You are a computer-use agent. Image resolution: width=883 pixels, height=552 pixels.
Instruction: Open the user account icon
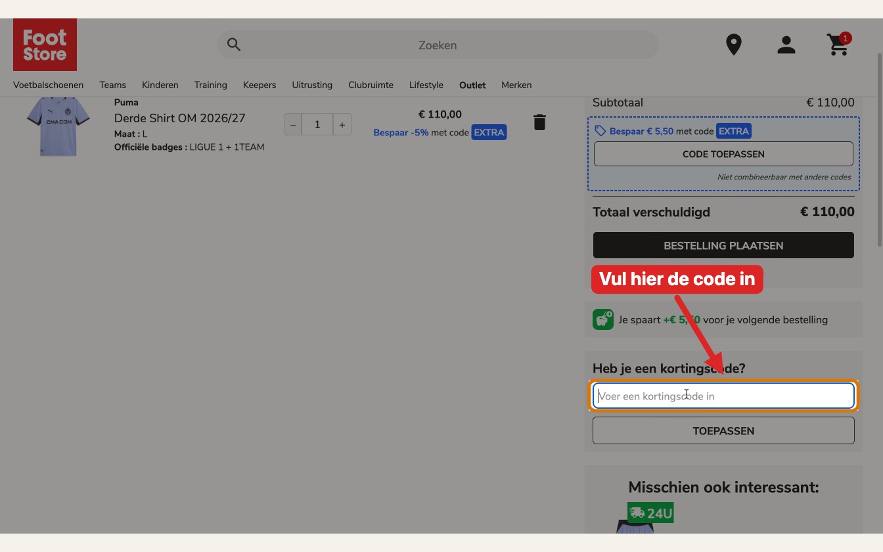786,45
